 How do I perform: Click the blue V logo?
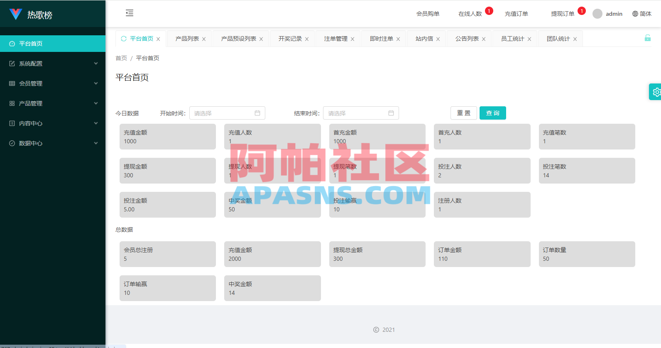pyautogui.click(x=15, y=14)
